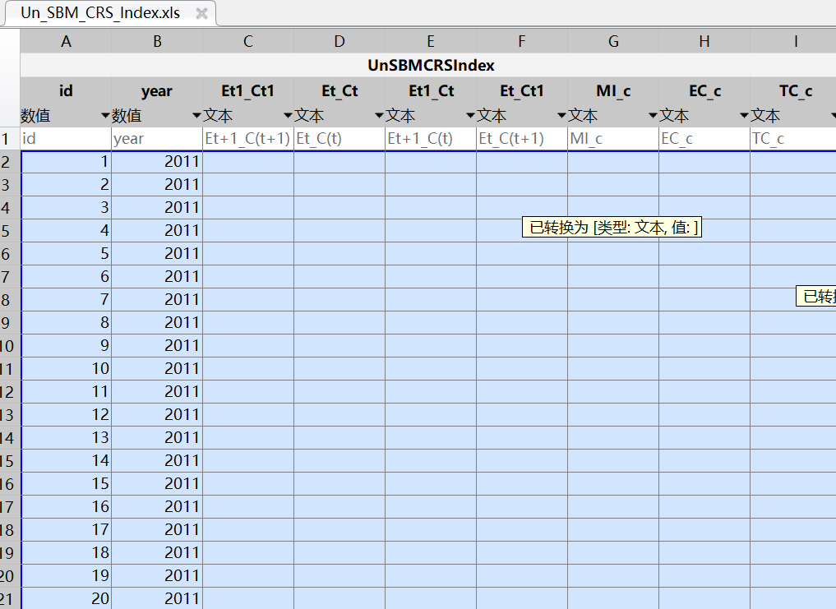The width and height of the screenshot is (836, 609).
Task: Select column E header
Action: point(431,41)
